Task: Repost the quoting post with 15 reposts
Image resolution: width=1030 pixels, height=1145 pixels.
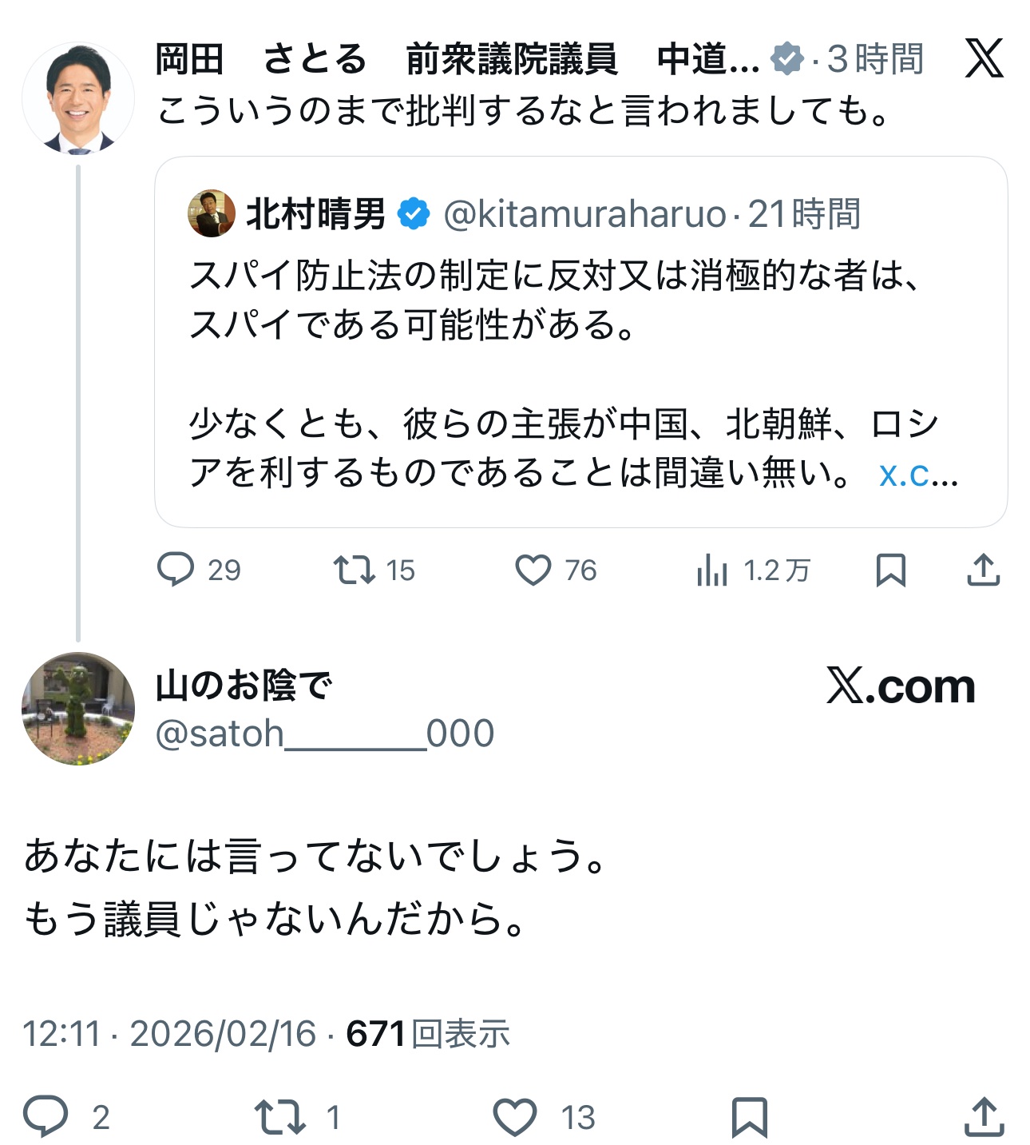Action: 355,570
